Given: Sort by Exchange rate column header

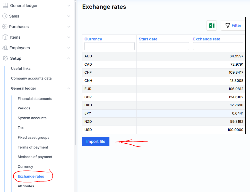Looking at the screenshot, I should [x=206, y=39].
